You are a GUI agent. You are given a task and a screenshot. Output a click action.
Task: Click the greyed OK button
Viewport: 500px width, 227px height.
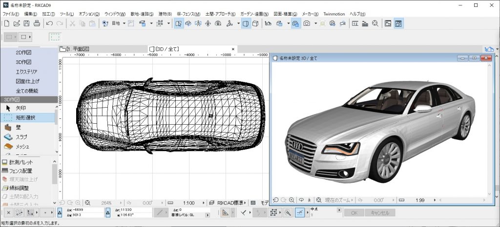354,213
